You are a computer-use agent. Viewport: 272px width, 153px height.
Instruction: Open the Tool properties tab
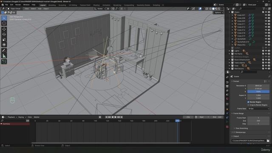tap(227, 77)
